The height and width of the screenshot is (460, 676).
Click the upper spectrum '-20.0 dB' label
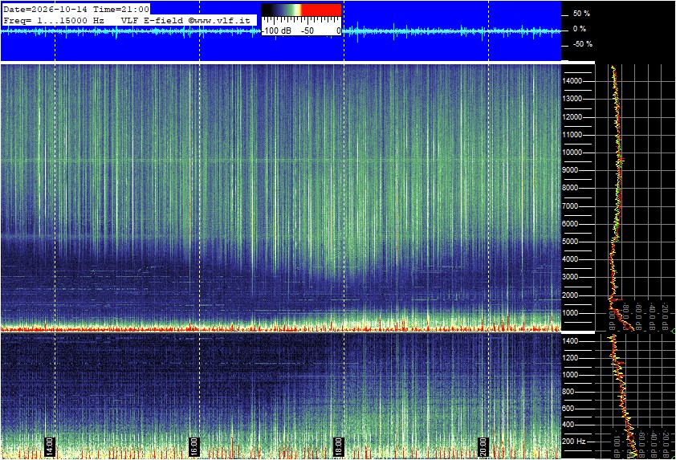coord(666,317)
